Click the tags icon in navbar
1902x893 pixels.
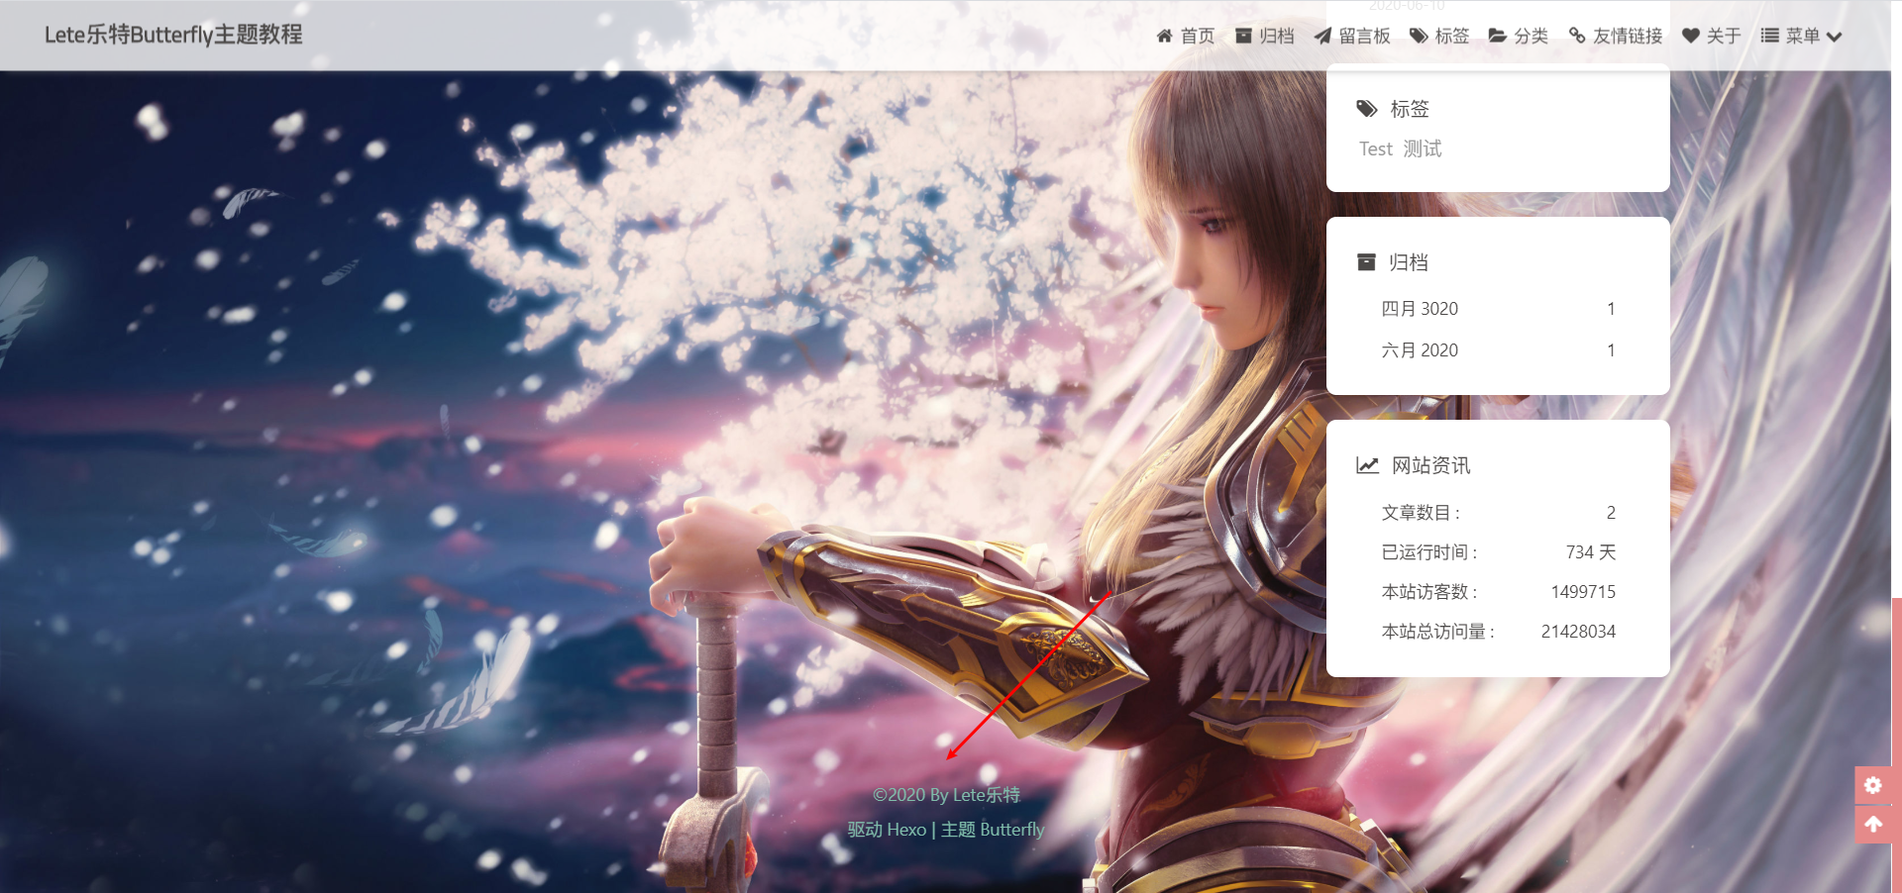[1420, 36]
